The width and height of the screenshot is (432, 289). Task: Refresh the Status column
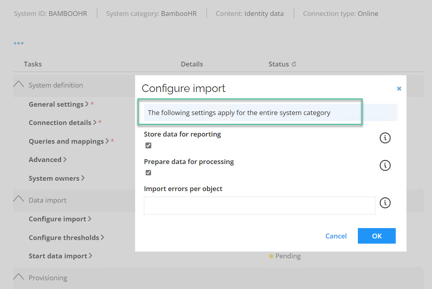click(x=294, y=64)
